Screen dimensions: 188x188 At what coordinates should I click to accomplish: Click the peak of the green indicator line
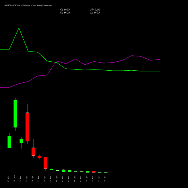(x=19, y=28)
